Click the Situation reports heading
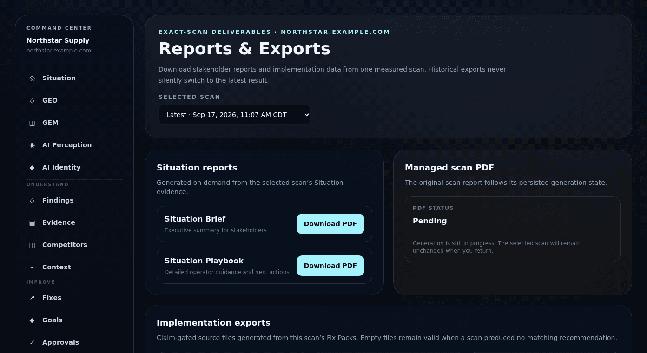This screenshot has width=647, height=353. [x=197, y=168]
